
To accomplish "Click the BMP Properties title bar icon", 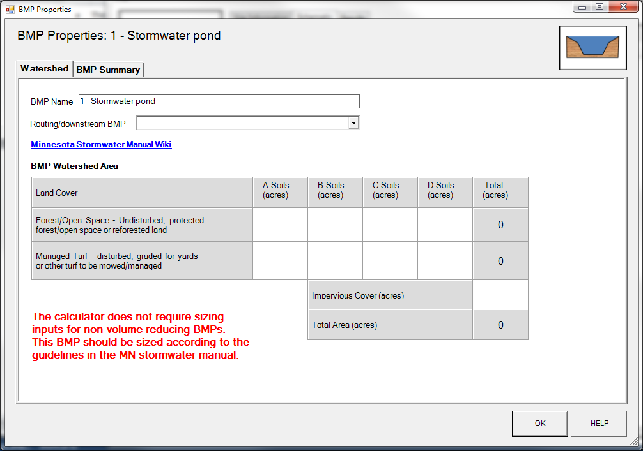I will [10, 10].
